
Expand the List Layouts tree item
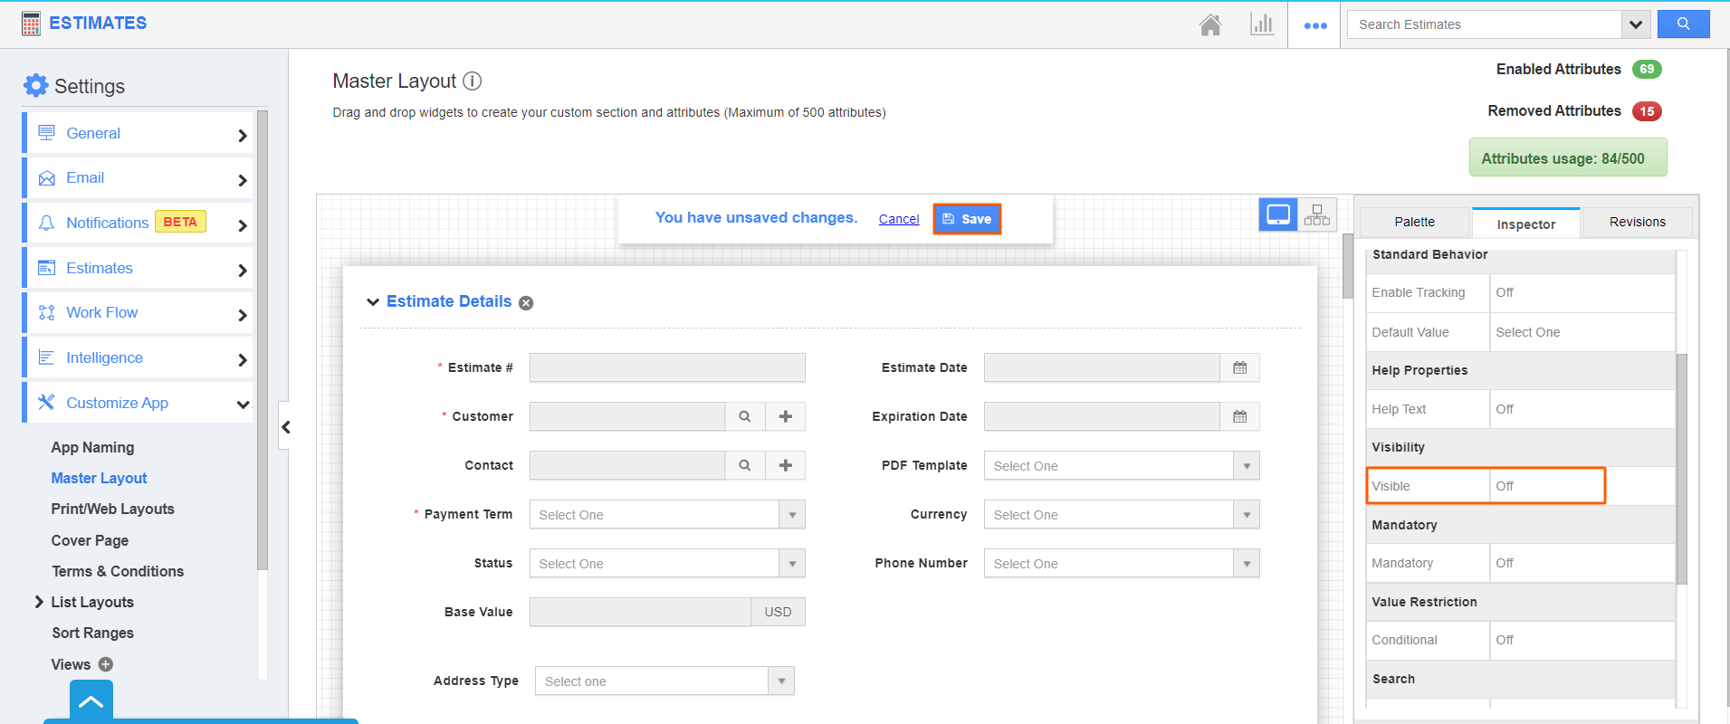[x=39, y=602]
